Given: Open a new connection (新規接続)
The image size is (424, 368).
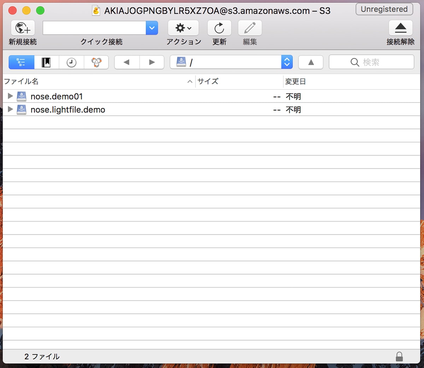Looking at the screenshot, I should tap(23, 28).
